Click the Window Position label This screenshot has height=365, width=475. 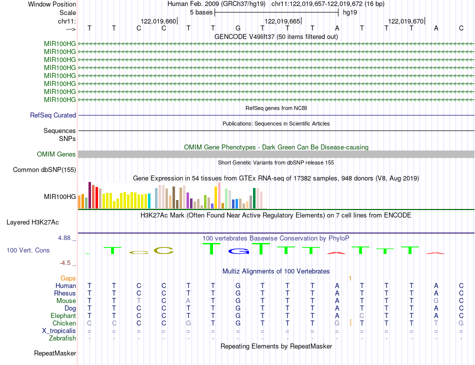(52, 4)
